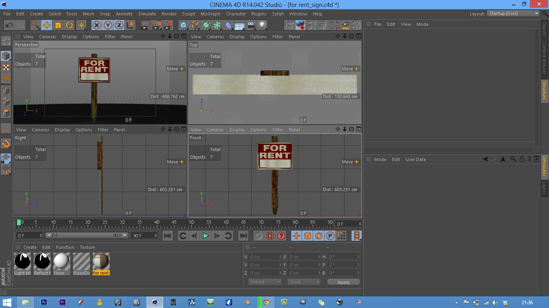Open the MoGraph menu

(210, 14)
